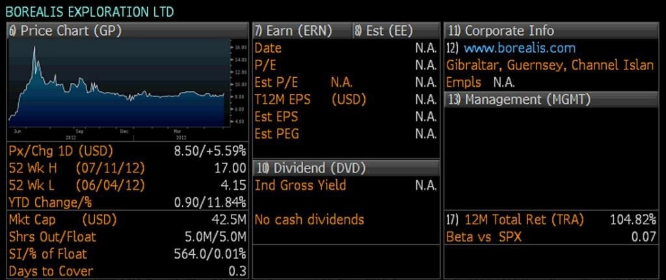The image size is (666, 280).
Task: Open the Management (MGMT) section
Action: (552, 99)
